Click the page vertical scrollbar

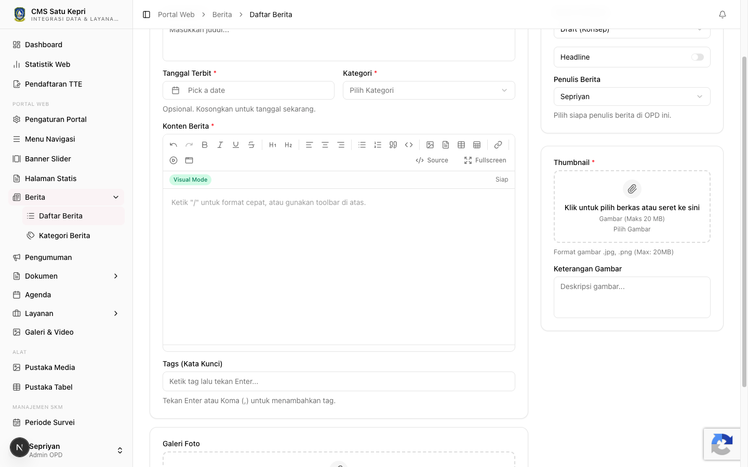pos(744,222)
